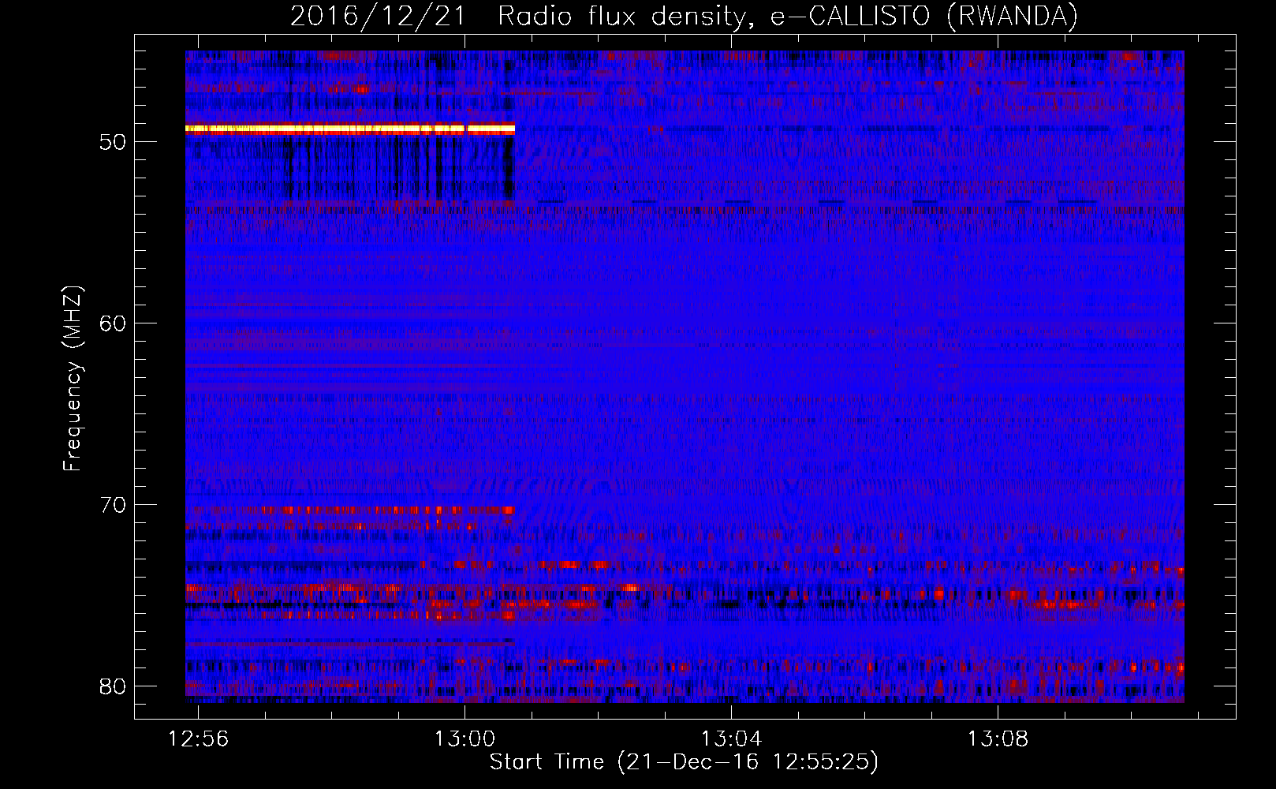Click the 80 frequency tick label
The width and height of the screenshot is (1276, 789).
114,686
